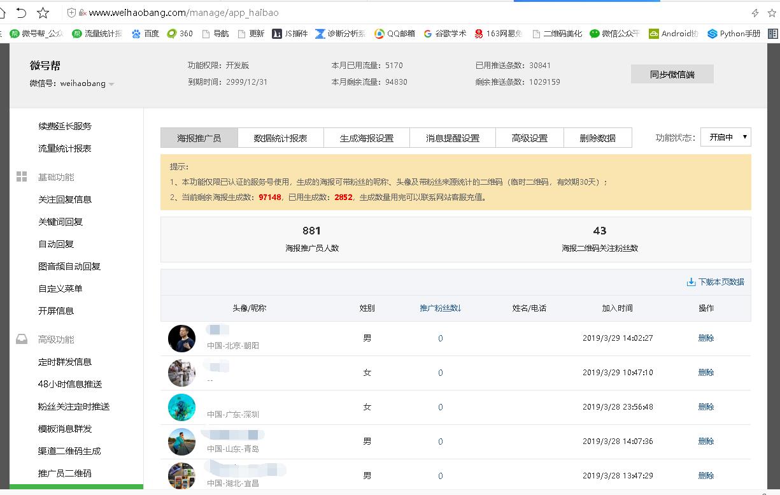
Task: Click the favorites star in the address bar
Action: click(42, 11)
